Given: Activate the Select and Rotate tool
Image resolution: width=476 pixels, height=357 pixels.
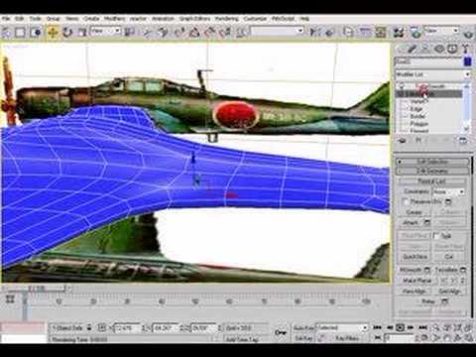Looking at the screenshot, I should pyautogui.click(x=67, y=32).
